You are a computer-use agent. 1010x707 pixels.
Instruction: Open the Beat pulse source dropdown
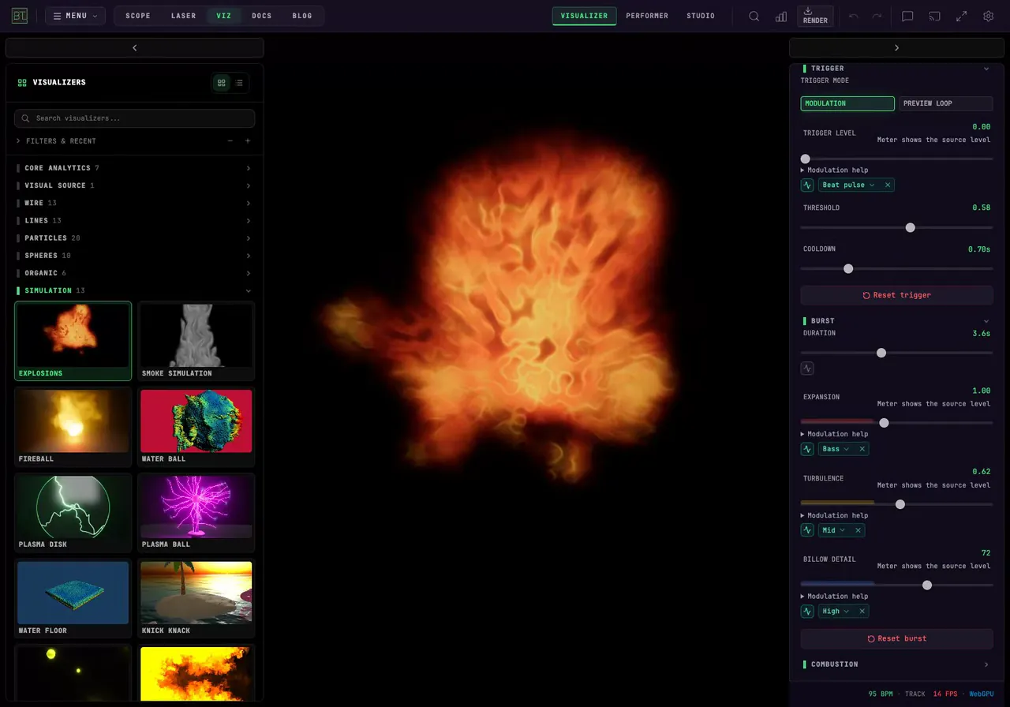click(x=849, y=185)
